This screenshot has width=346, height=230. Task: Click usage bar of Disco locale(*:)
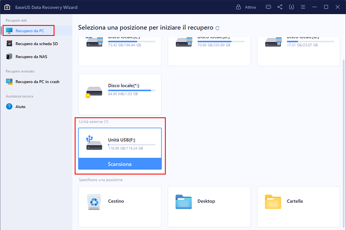[132, 90]
